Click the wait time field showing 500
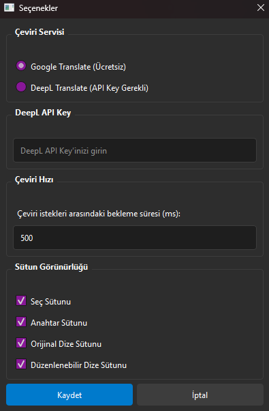The width and height of the screenshot is (269, 411). (x=135, y=238)
